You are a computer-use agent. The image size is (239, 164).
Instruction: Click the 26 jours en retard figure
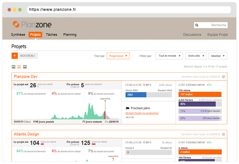pyautogui.click(x=33, y=85)
